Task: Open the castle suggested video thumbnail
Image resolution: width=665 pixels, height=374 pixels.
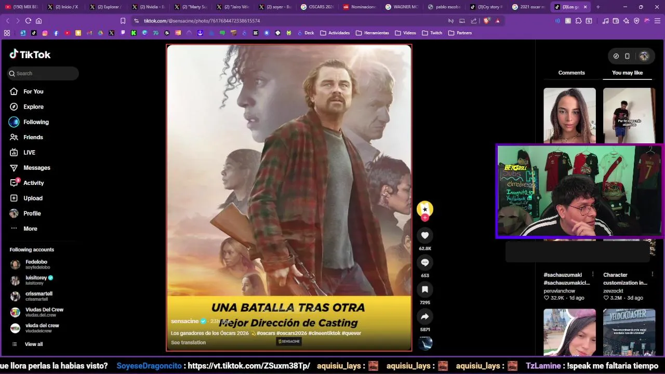Action: click(569, 331)
